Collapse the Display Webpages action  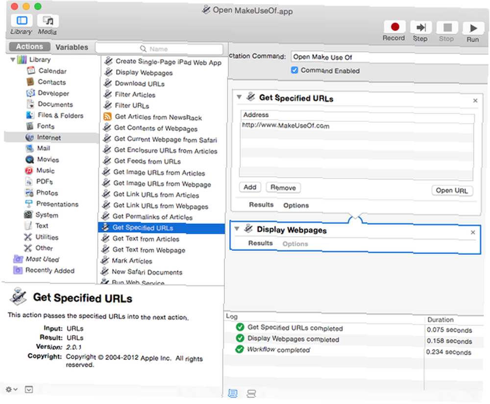click(x=237, y=229)
